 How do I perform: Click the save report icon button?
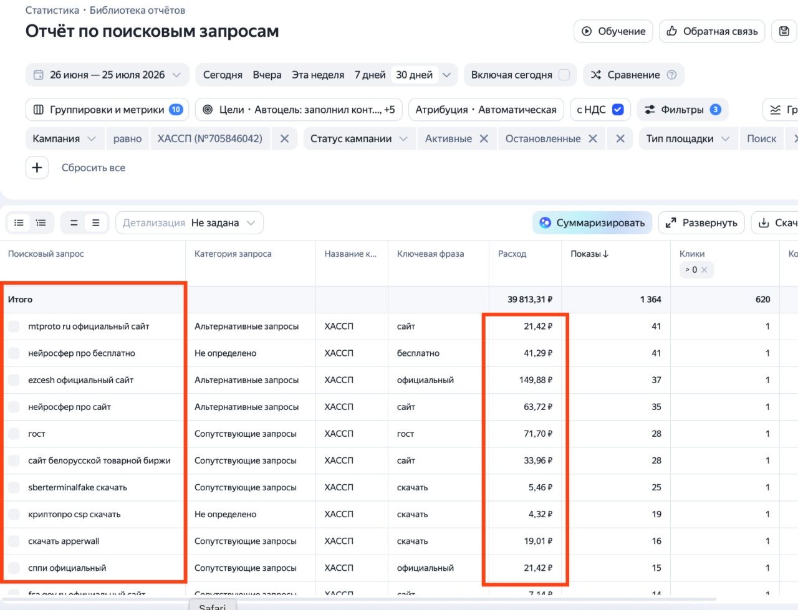click(x=784, y=31)
